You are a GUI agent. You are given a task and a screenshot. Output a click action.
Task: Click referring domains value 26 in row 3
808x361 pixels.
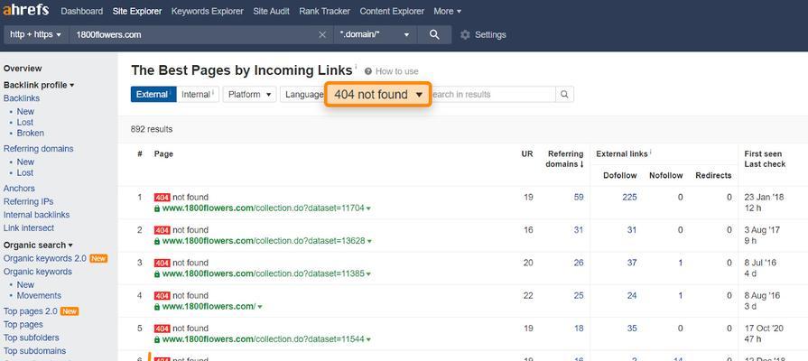(579, 263)
